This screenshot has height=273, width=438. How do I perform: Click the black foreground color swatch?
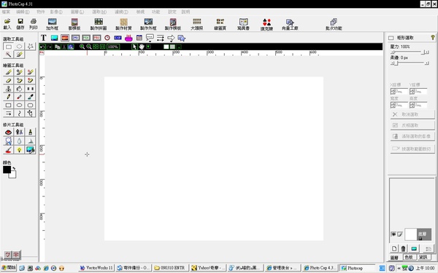7,170
